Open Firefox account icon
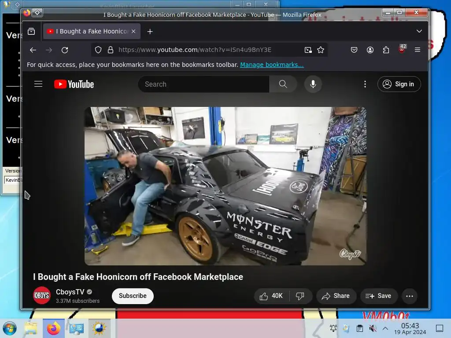 (x=370, y=50)
